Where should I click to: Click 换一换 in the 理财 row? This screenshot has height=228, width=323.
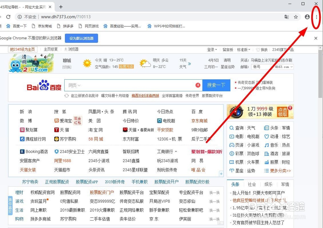[214, 193]
